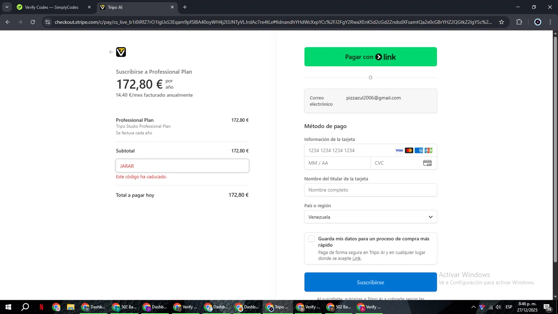Go forward in browser history
558x314 pixels.
point(20,22)
